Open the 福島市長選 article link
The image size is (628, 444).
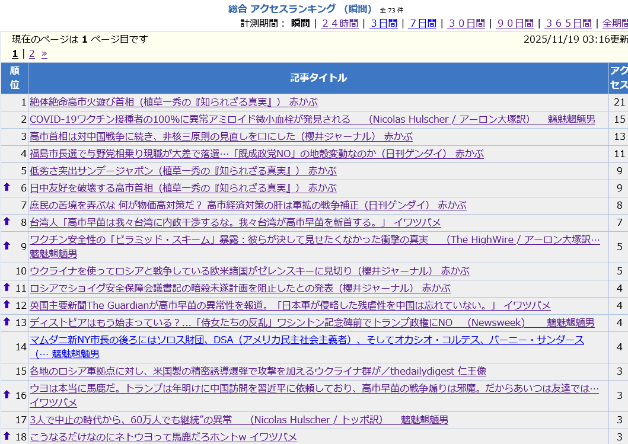point(256,154)
